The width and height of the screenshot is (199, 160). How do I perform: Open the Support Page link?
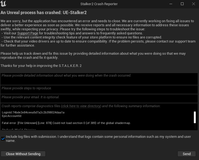28,33
